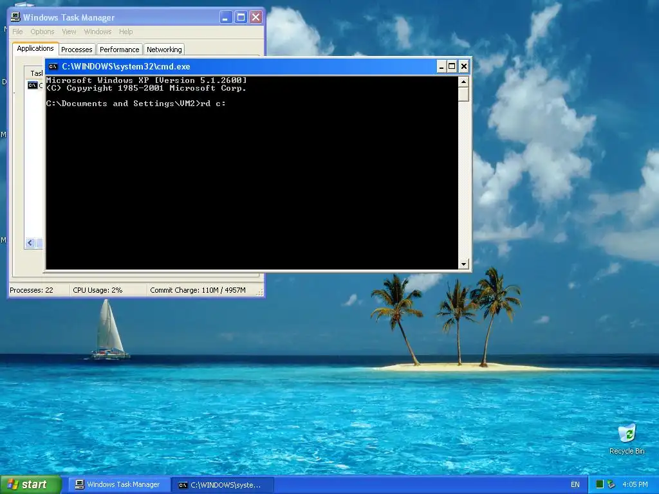Select the cmd entry icon in Task Manager's task list
659x494 pixels.
tap(32, 86)
